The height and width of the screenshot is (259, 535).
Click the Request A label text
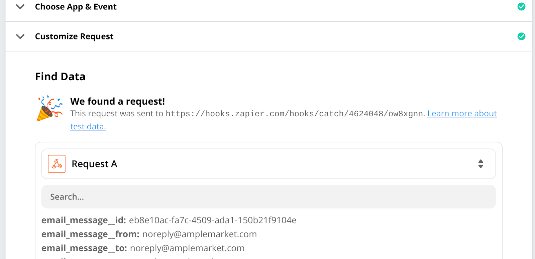coord(94,164)
